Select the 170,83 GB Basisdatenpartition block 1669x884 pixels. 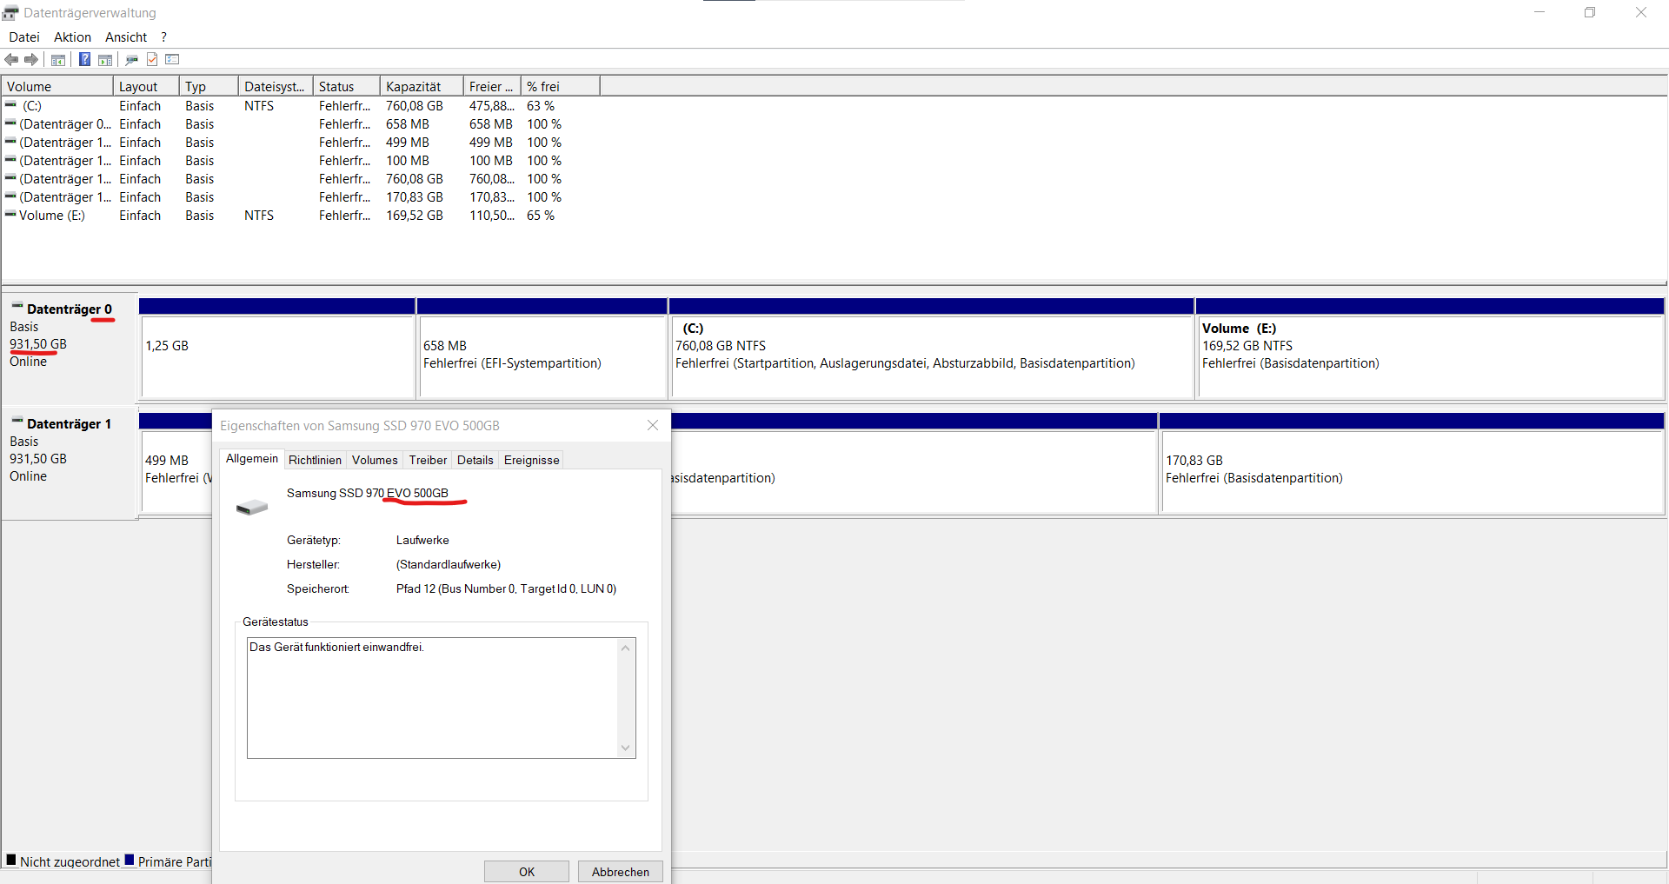(1413, 471)
